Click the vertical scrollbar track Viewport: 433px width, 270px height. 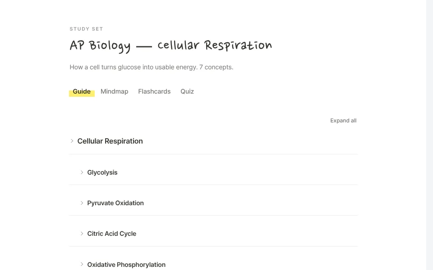[x=430, y=135]
